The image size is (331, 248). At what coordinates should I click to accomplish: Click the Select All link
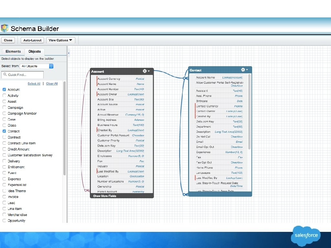pos(34,84)
